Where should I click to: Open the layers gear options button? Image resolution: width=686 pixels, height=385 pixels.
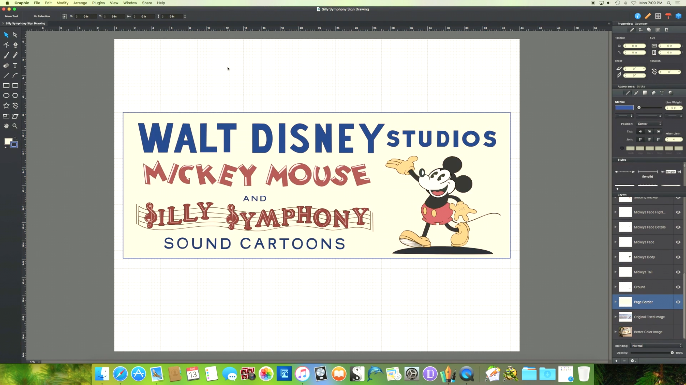(x=633, y=361)
